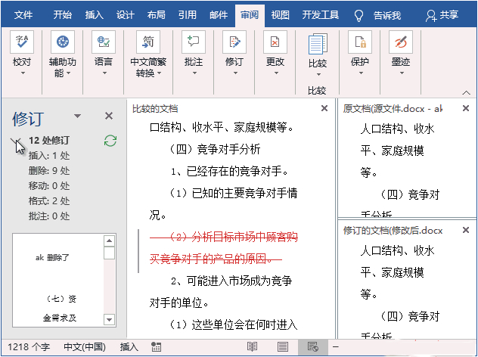This screenshot has width=478, height=357.
Task: Close the 比较的文档 pane
Action: coord(324,109)
